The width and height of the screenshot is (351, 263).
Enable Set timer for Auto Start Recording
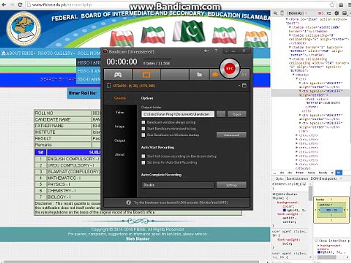pos(143,163)
